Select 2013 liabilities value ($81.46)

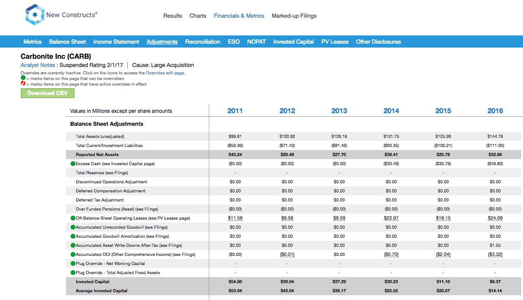click(x=339, y=146)
